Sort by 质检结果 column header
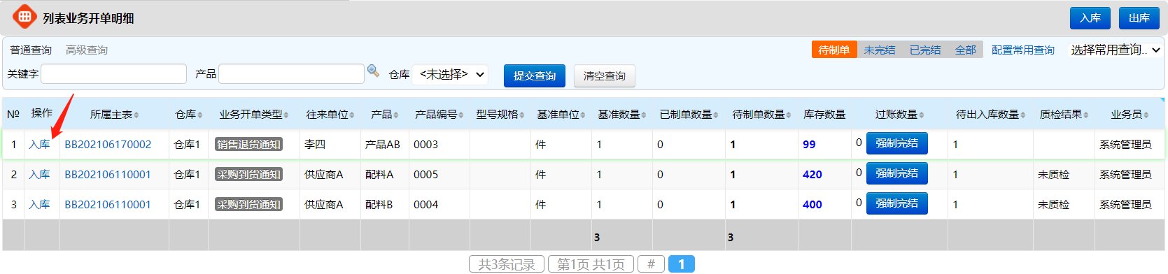The width and height of the screenshot is (1168, 274). tap(1064, 114)
